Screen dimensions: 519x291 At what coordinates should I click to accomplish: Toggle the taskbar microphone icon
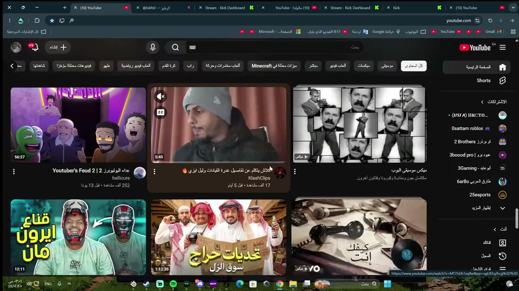point(59,284)
